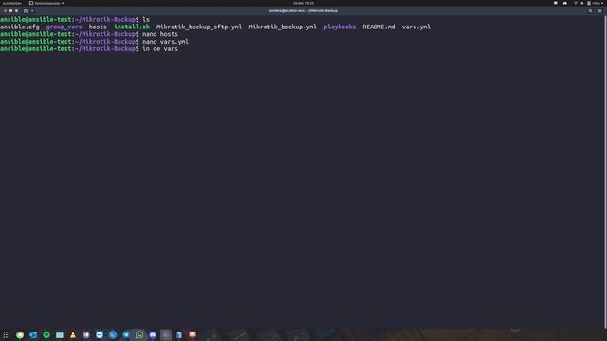Click the 'nano hosts' command text
Screen dimensions: 607x341
(160, 34)
